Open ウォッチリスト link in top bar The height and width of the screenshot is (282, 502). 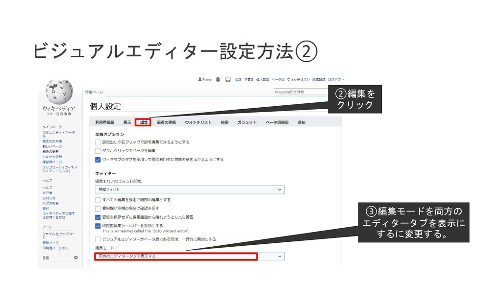coord(299,79)
